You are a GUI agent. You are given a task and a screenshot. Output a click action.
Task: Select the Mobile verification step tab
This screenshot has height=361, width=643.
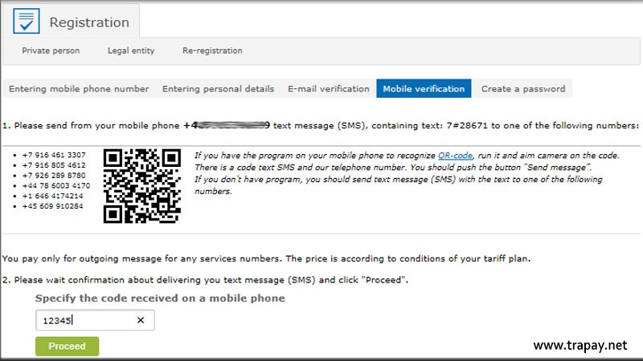(x=424, y=89)
